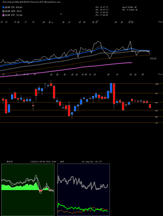Click the blue DOW ST legend swatch

click(x=3, y=8)
